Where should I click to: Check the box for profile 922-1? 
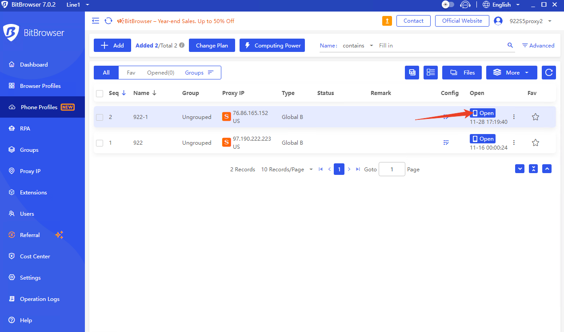100,117
